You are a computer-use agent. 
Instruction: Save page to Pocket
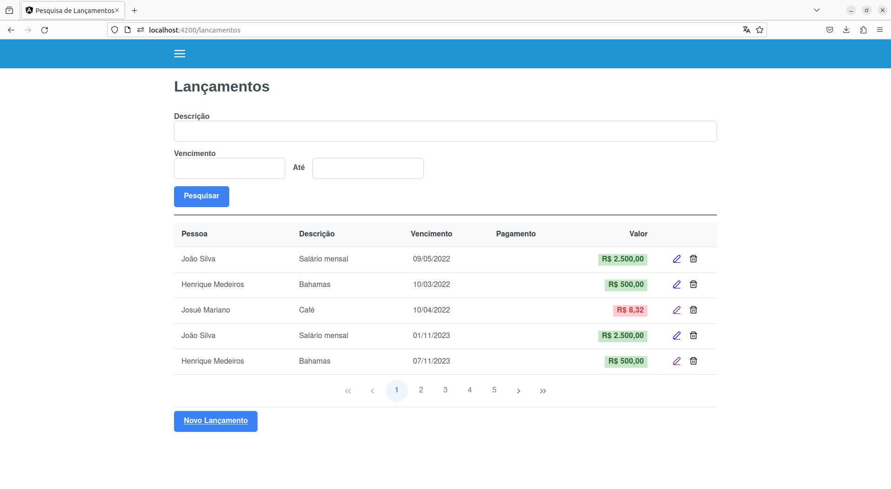pos(830,30)
